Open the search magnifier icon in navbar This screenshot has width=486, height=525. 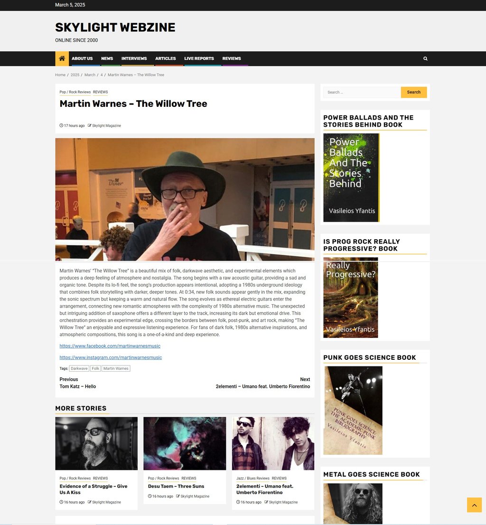tap(425, 58)
